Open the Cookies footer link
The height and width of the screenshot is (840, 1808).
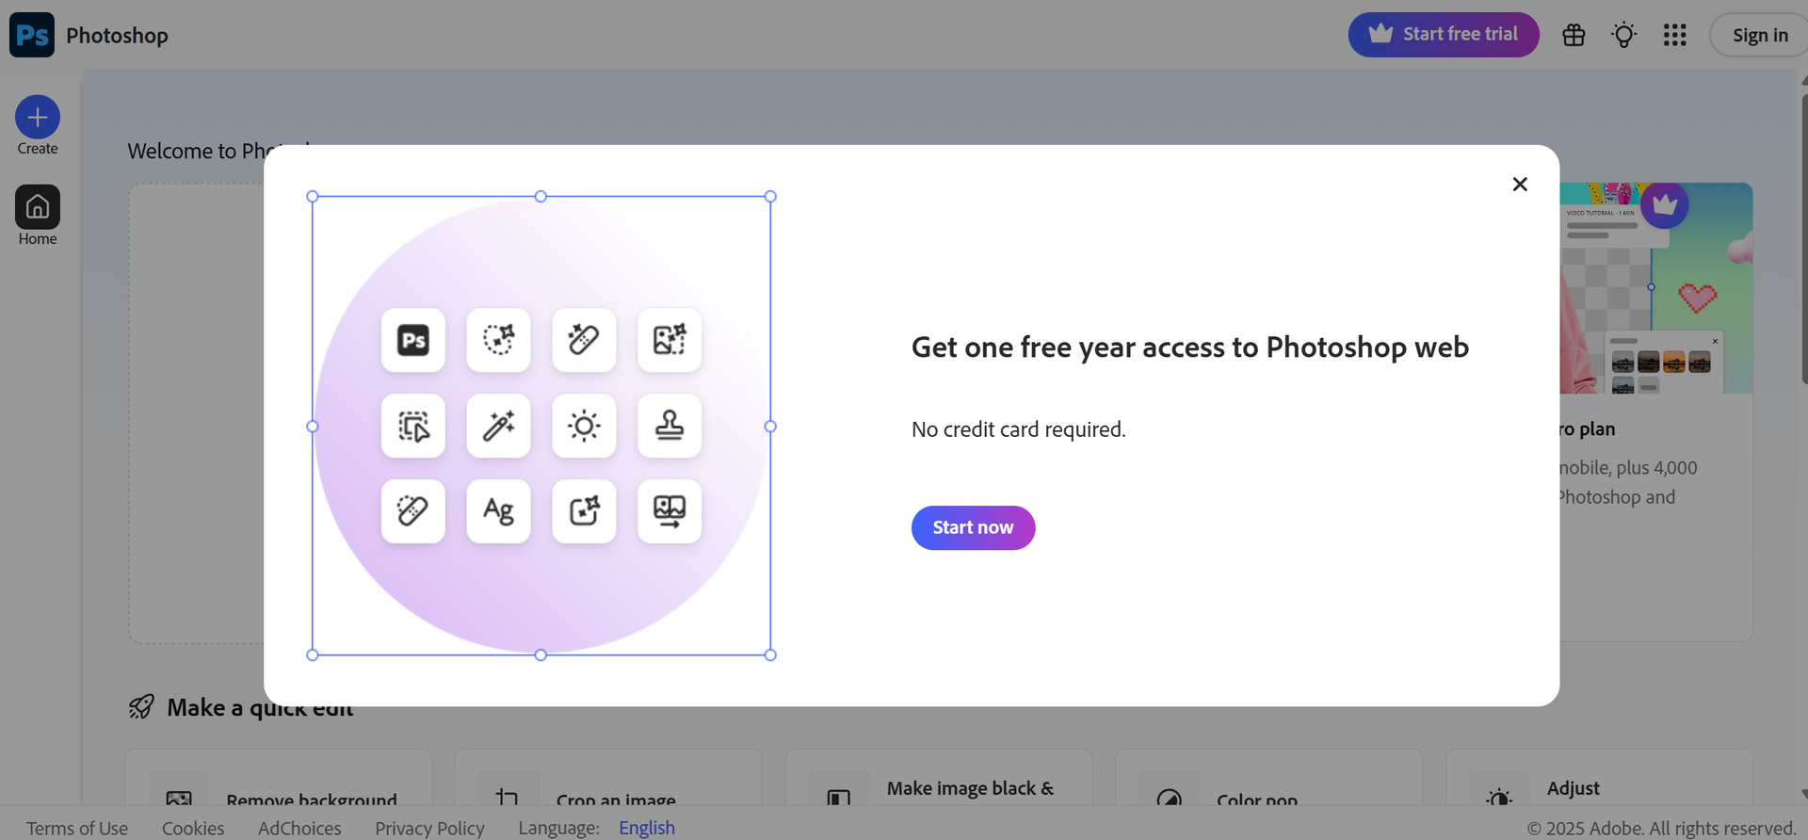[x=193, y=828]
